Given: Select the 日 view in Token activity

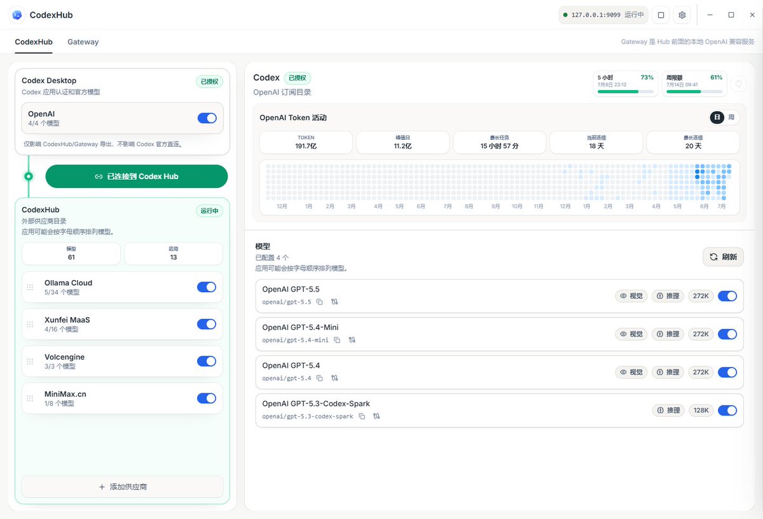Looking at the screenshot, I should 717,118.
